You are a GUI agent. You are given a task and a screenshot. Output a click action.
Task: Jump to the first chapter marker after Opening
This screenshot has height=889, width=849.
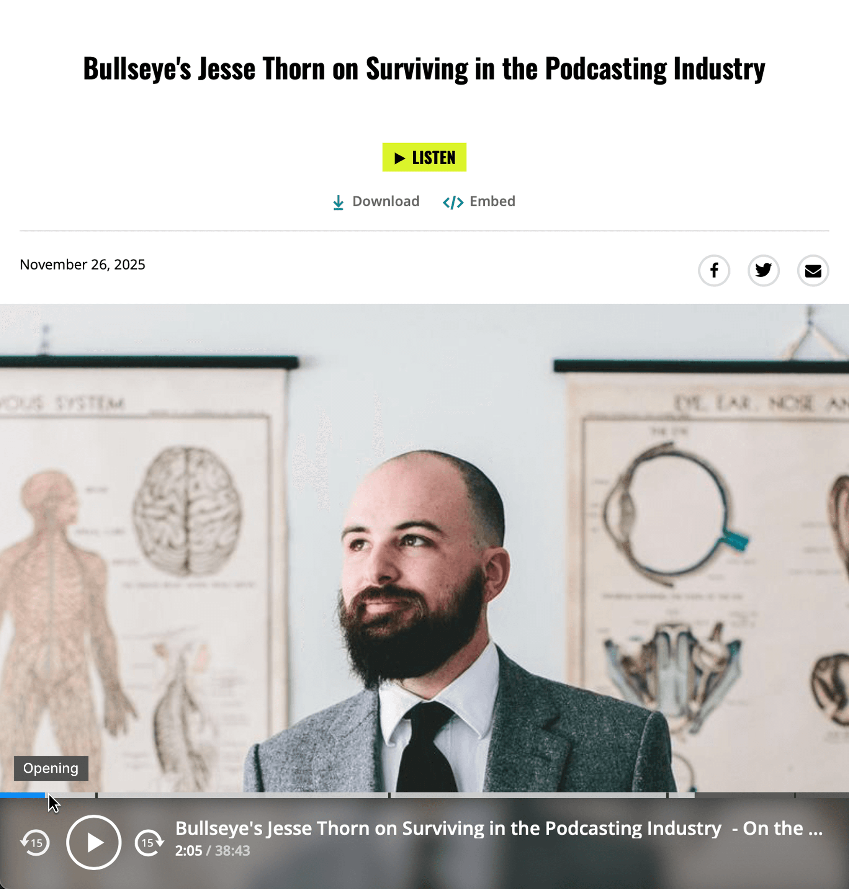[97, 795]
